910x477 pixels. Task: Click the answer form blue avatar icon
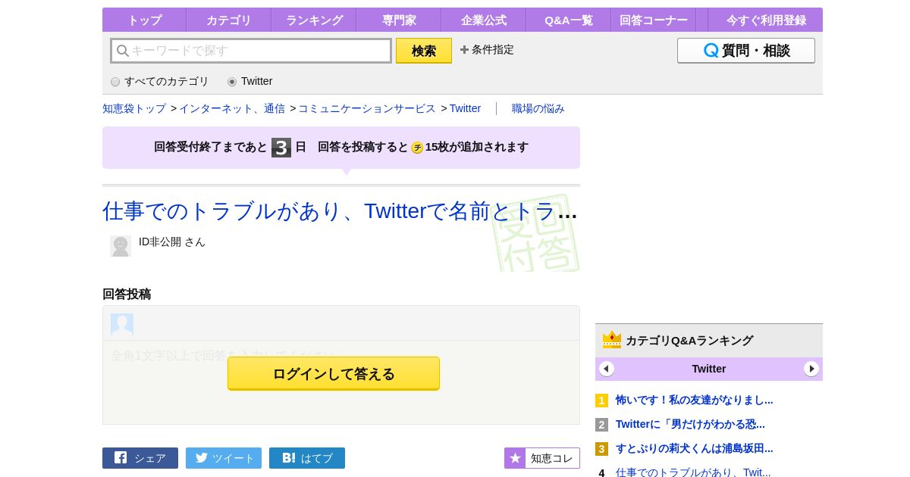[122, 324]
